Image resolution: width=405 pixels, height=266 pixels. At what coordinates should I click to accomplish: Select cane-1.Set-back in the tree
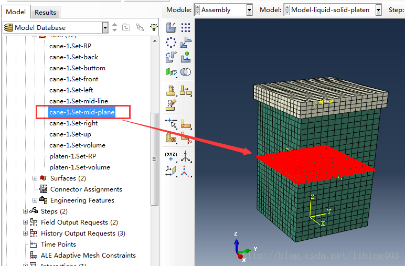pyautogui.click(x=73, y=57)
